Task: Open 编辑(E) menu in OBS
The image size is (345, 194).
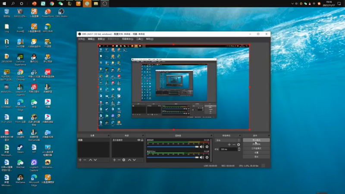Action: 91,39
